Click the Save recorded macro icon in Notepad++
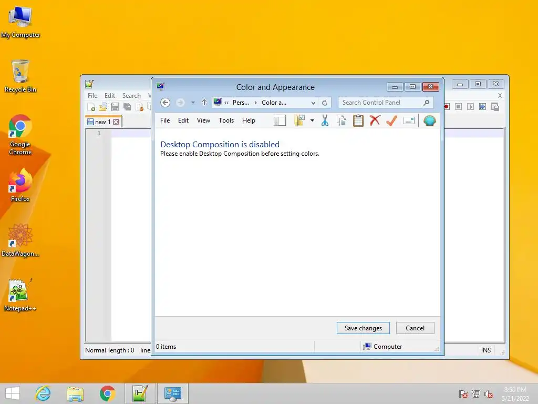 495,106
